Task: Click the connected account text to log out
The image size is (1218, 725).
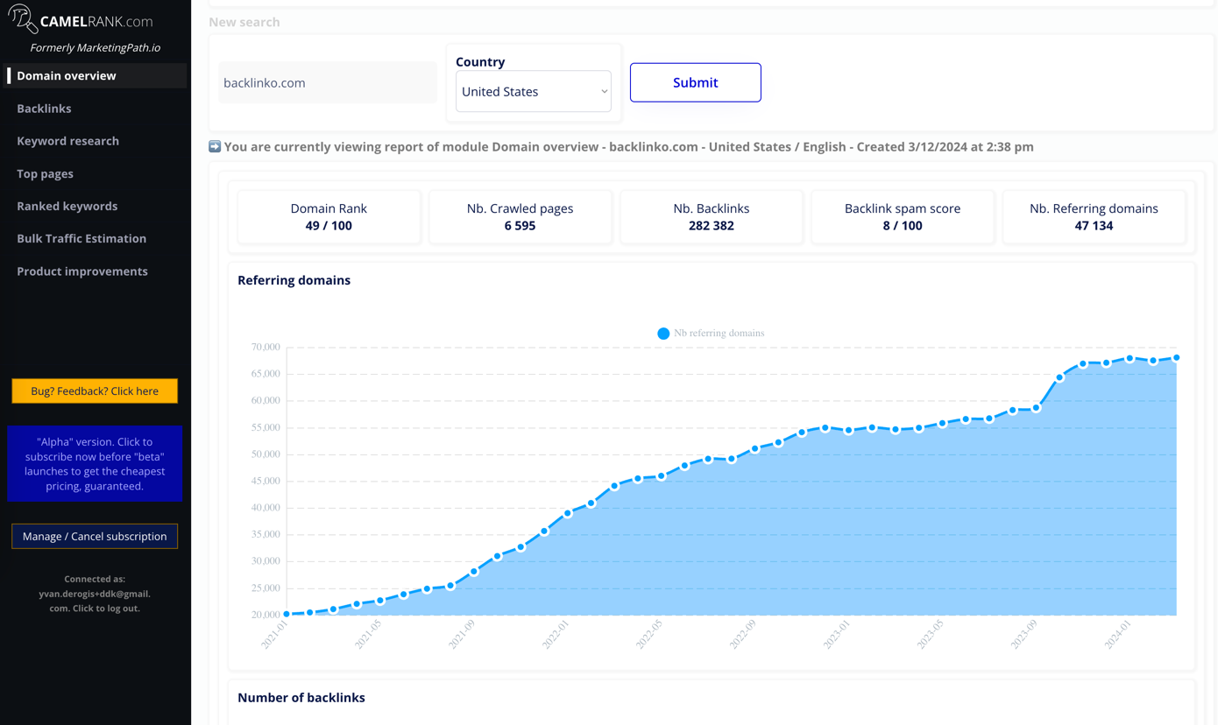Action: pyautogui.click(x=95, y=594)
